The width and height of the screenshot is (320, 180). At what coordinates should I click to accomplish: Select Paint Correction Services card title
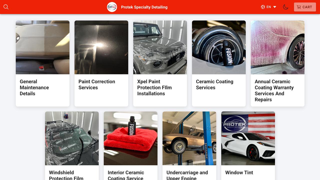click(x=97, y=84)
